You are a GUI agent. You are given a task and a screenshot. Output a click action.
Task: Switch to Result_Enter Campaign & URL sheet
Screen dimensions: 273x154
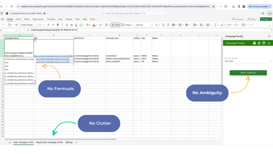pyautogui.click(x=49, y=142)
